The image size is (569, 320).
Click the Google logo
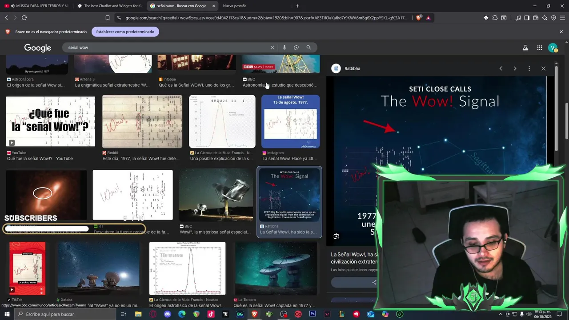point(38,48)
